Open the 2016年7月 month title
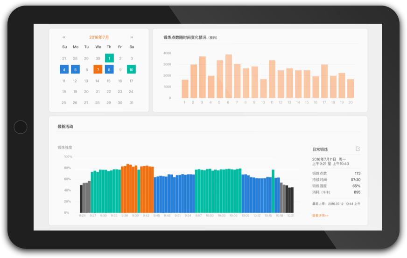Screen dimensions: 407x258 [x=99, y=37]
